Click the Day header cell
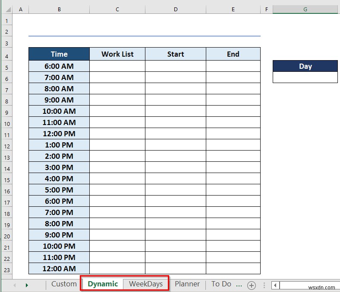 [305, 66]
